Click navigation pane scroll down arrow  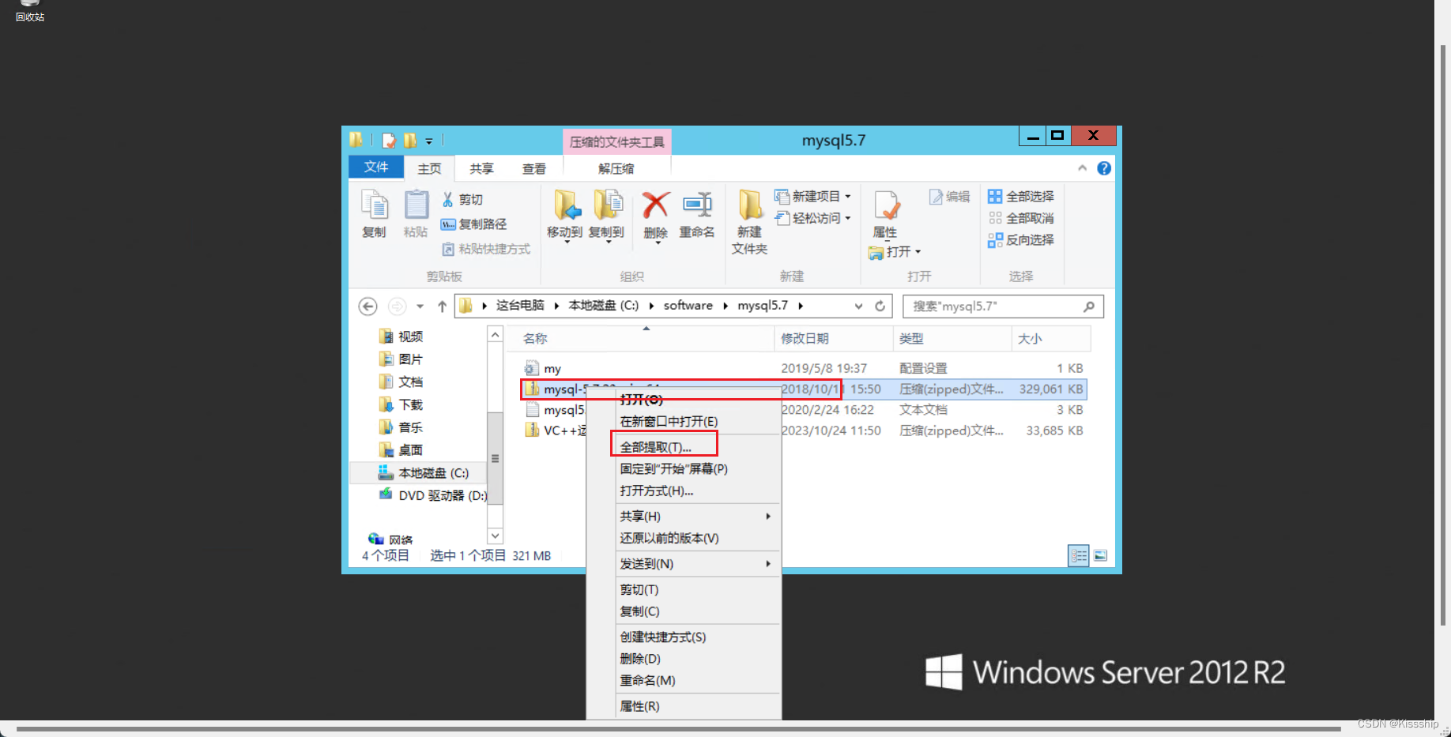(x=495, y=536)
